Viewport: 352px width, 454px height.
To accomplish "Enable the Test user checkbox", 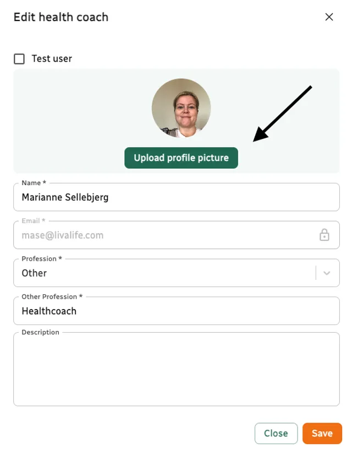I will tap(19, 59).
